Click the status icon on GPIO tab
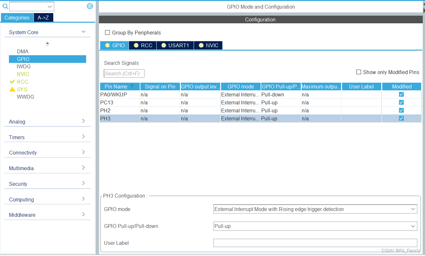The height and width of the screenshot is (256, 425). point(108,45)
